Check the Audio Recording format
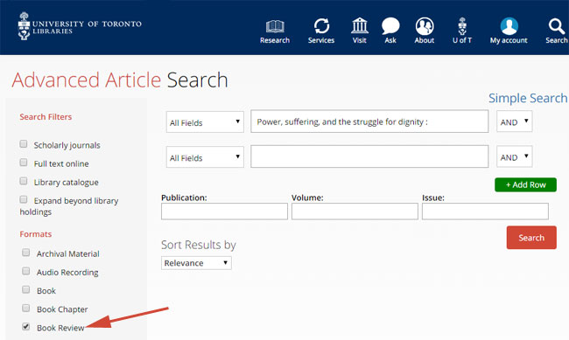This screenshot has height=340, width=569. (x=25, y=271)
